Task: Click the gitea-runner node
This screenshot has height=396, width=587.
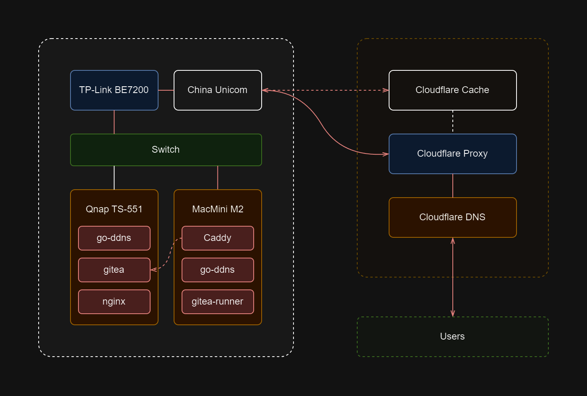Action: (217, 302)
